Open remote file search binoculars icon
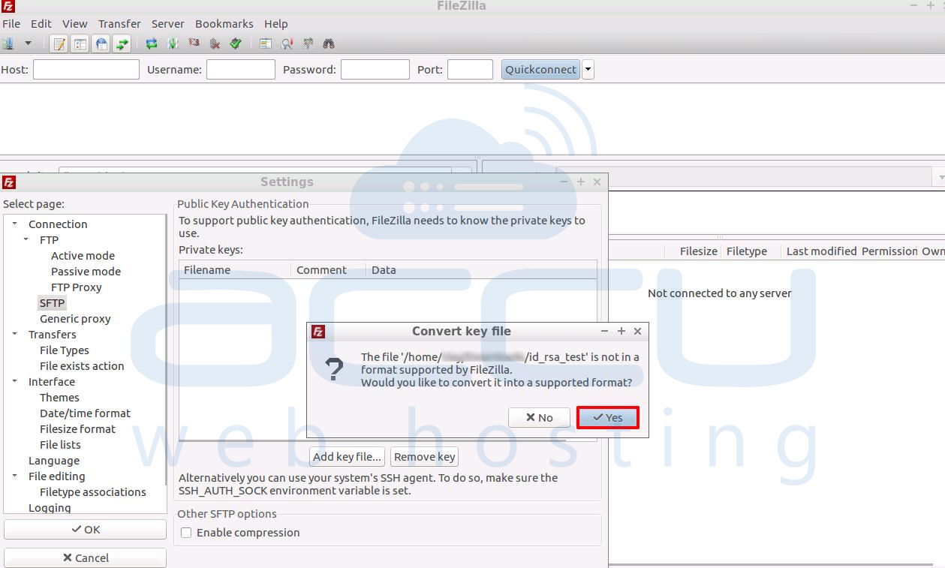The width and height of the screenshot is (945, 568). coord(329,44)
